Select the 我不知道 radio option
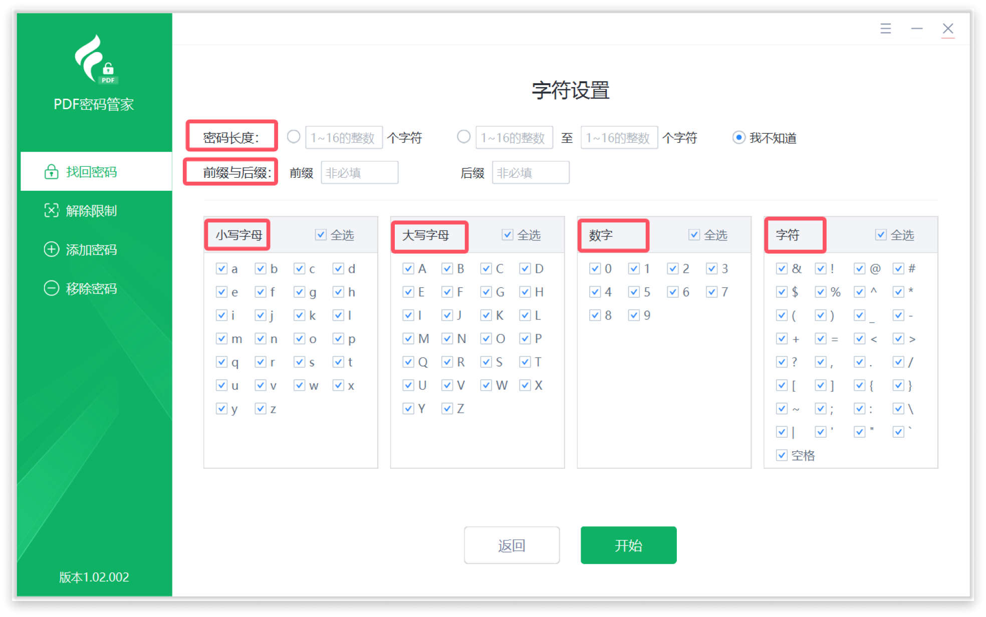Screen dimensions: 986x617 [x=738, y=137]
